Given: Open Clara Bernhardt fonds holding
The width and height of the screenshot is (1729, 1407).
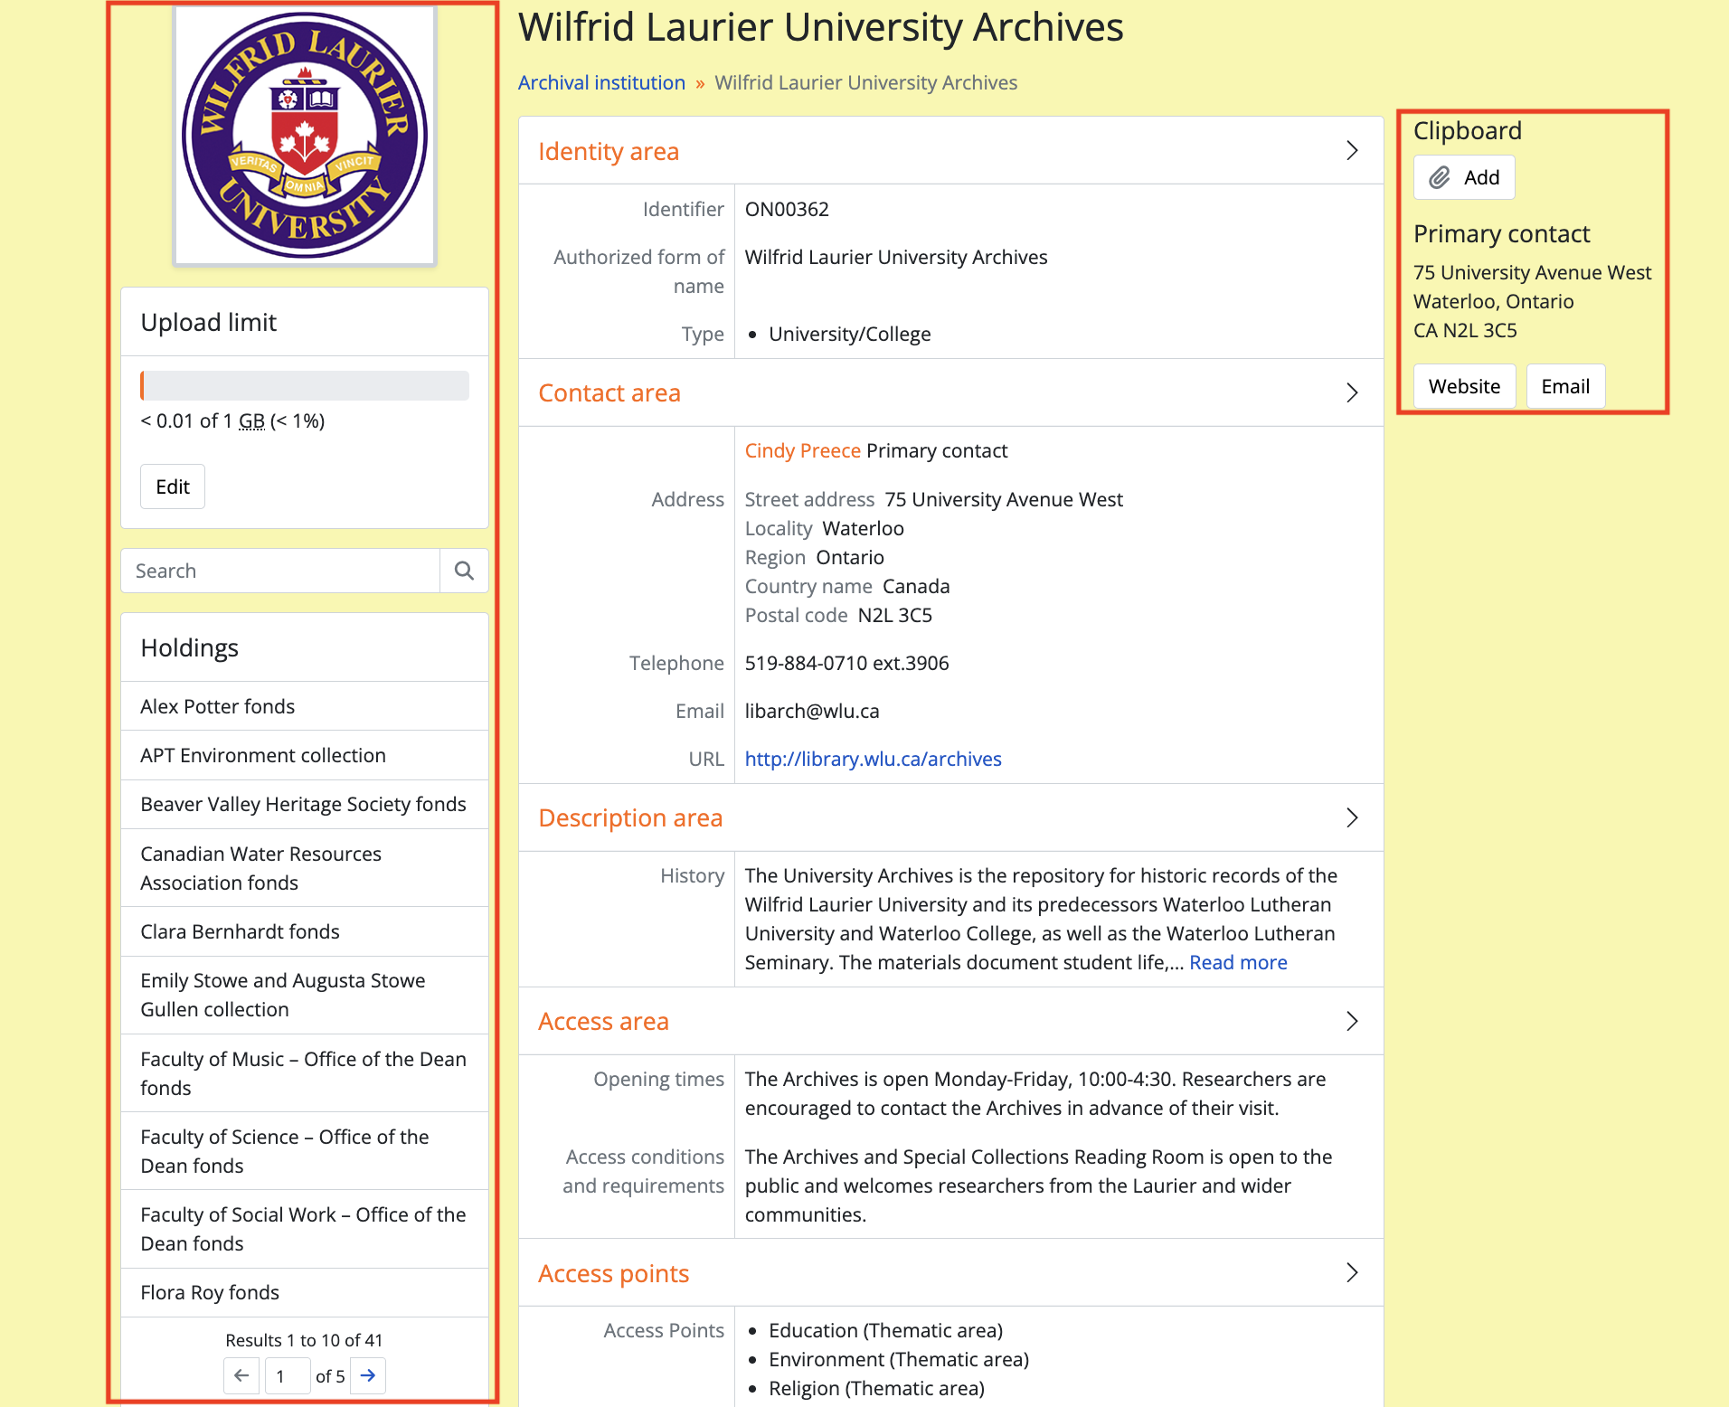Looking at the screenshot, I should pyautogui.click(x=241, y=931).
